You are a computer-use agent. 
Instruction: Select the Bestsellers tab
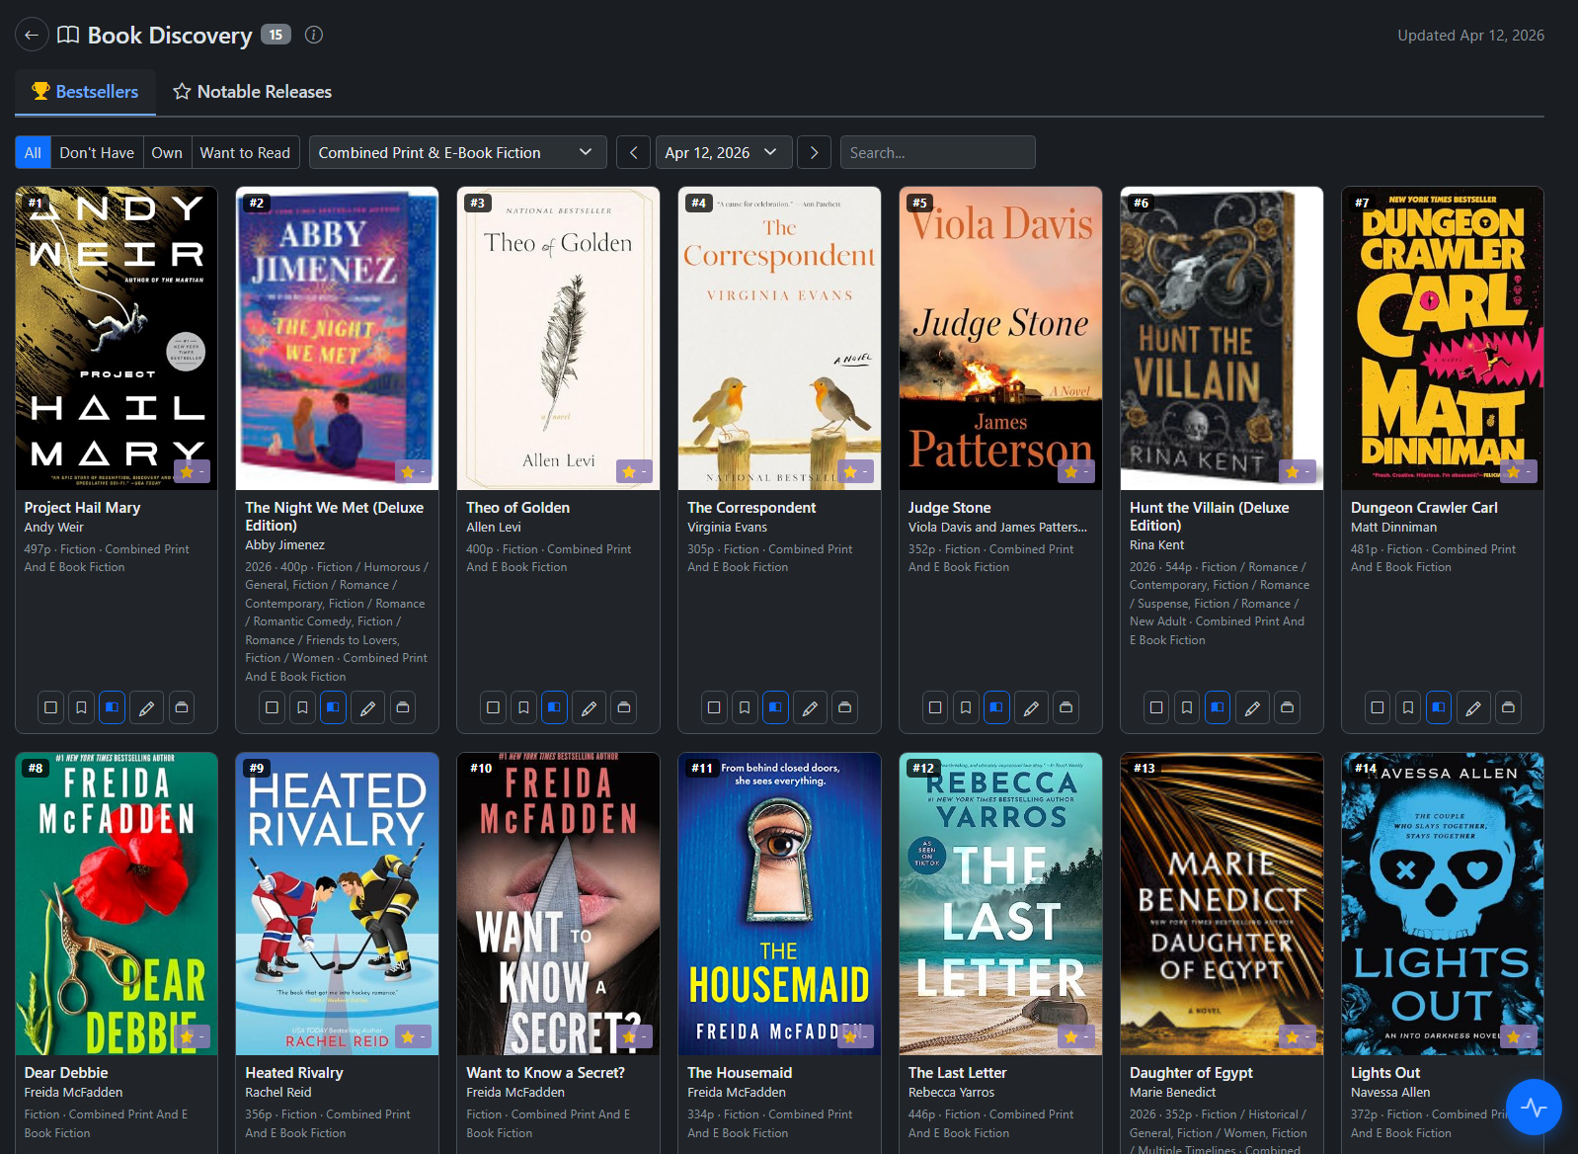[x=86, y=92]
